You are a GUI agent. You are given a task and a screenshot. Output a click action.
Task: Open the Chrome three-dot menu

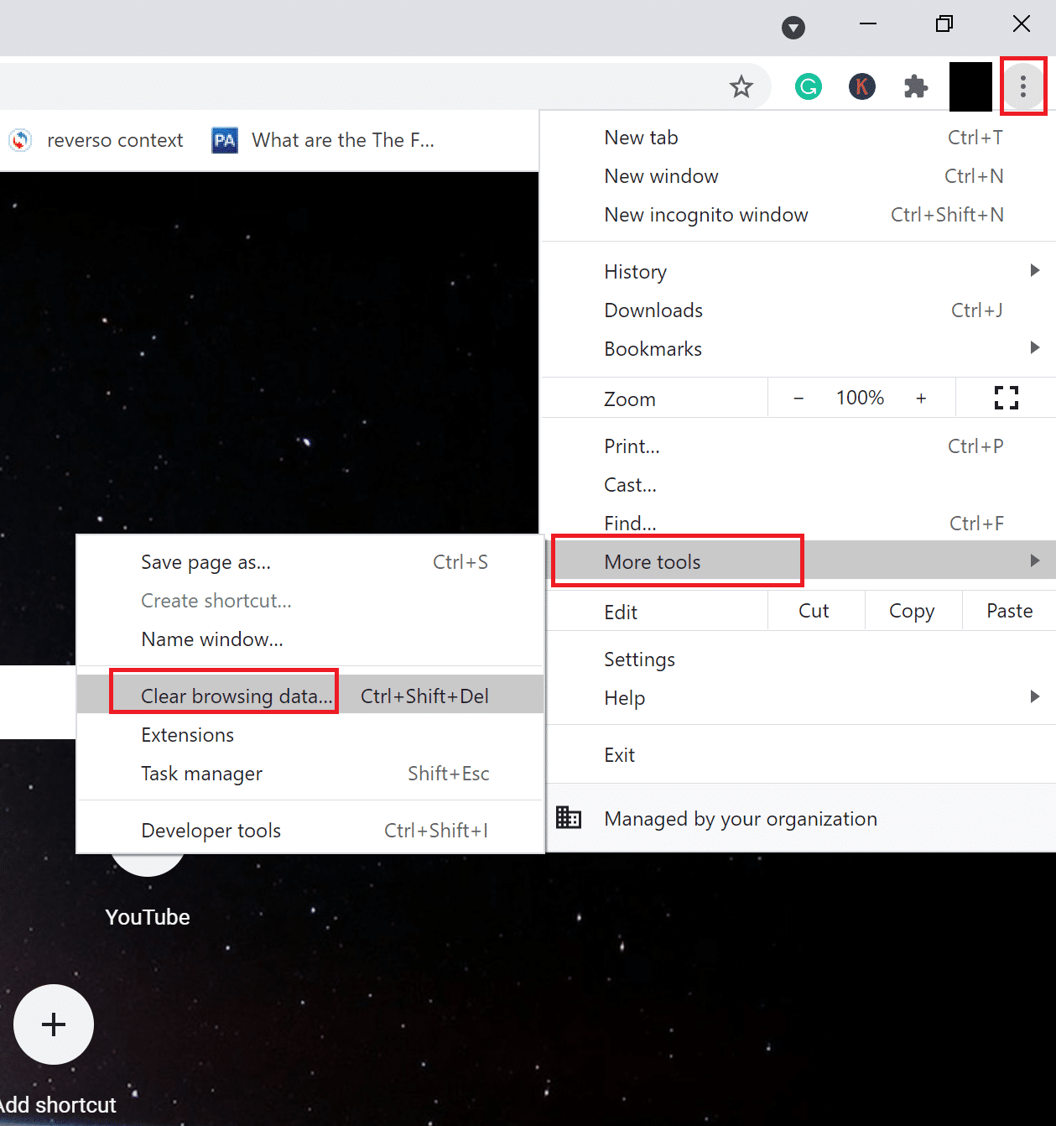[1023, 86]
